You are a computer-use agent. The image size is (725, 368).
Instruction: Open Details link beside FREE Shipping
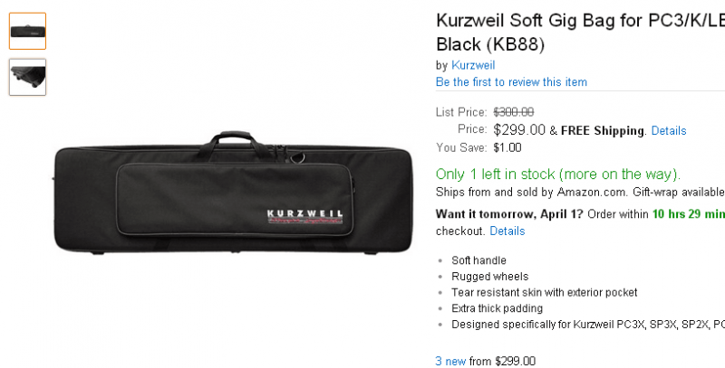click(669, 131)
